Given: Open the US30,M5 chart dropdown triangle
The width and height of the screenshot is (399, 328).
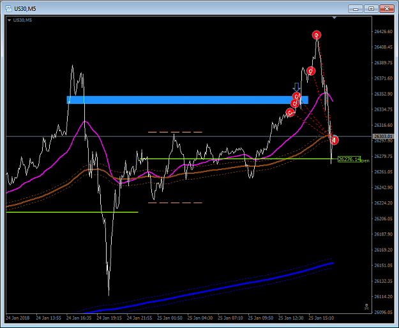Looking at the screenshot, I should click(x=10, y=20).
